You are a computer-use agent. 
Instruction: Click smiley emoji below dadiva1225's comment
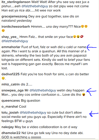(x=3, y=78)
